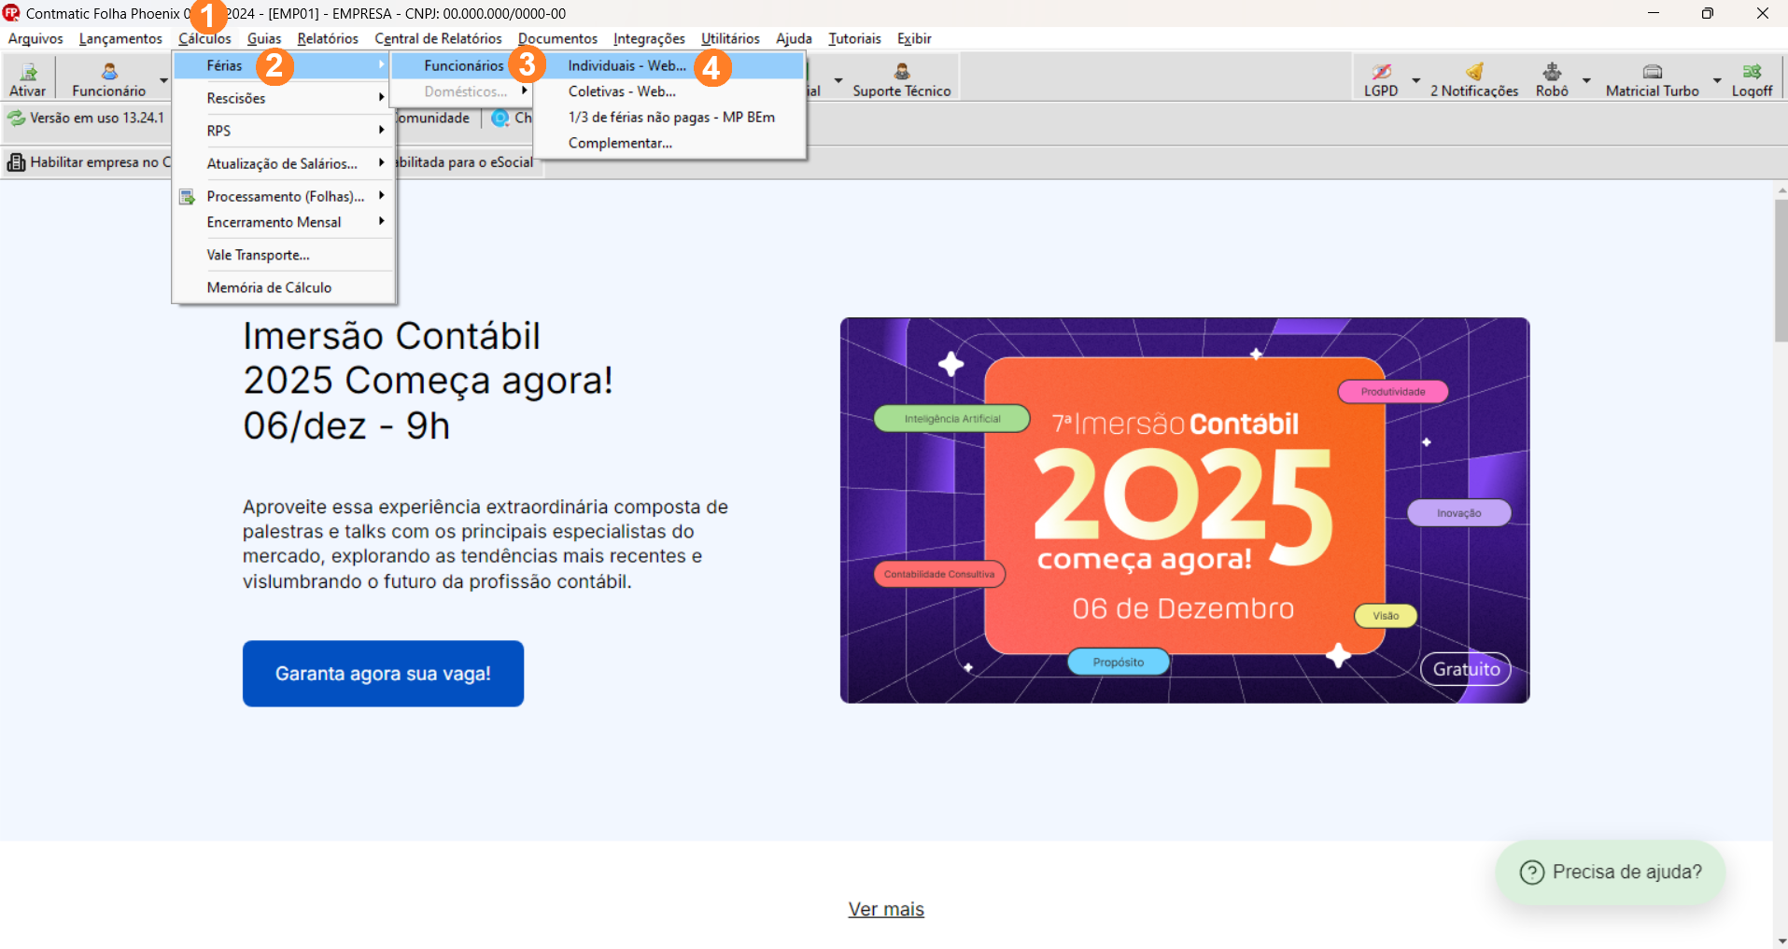1788x949 pixels.
Task: Open the Exibir menu
Action: [x=914, y=38]
